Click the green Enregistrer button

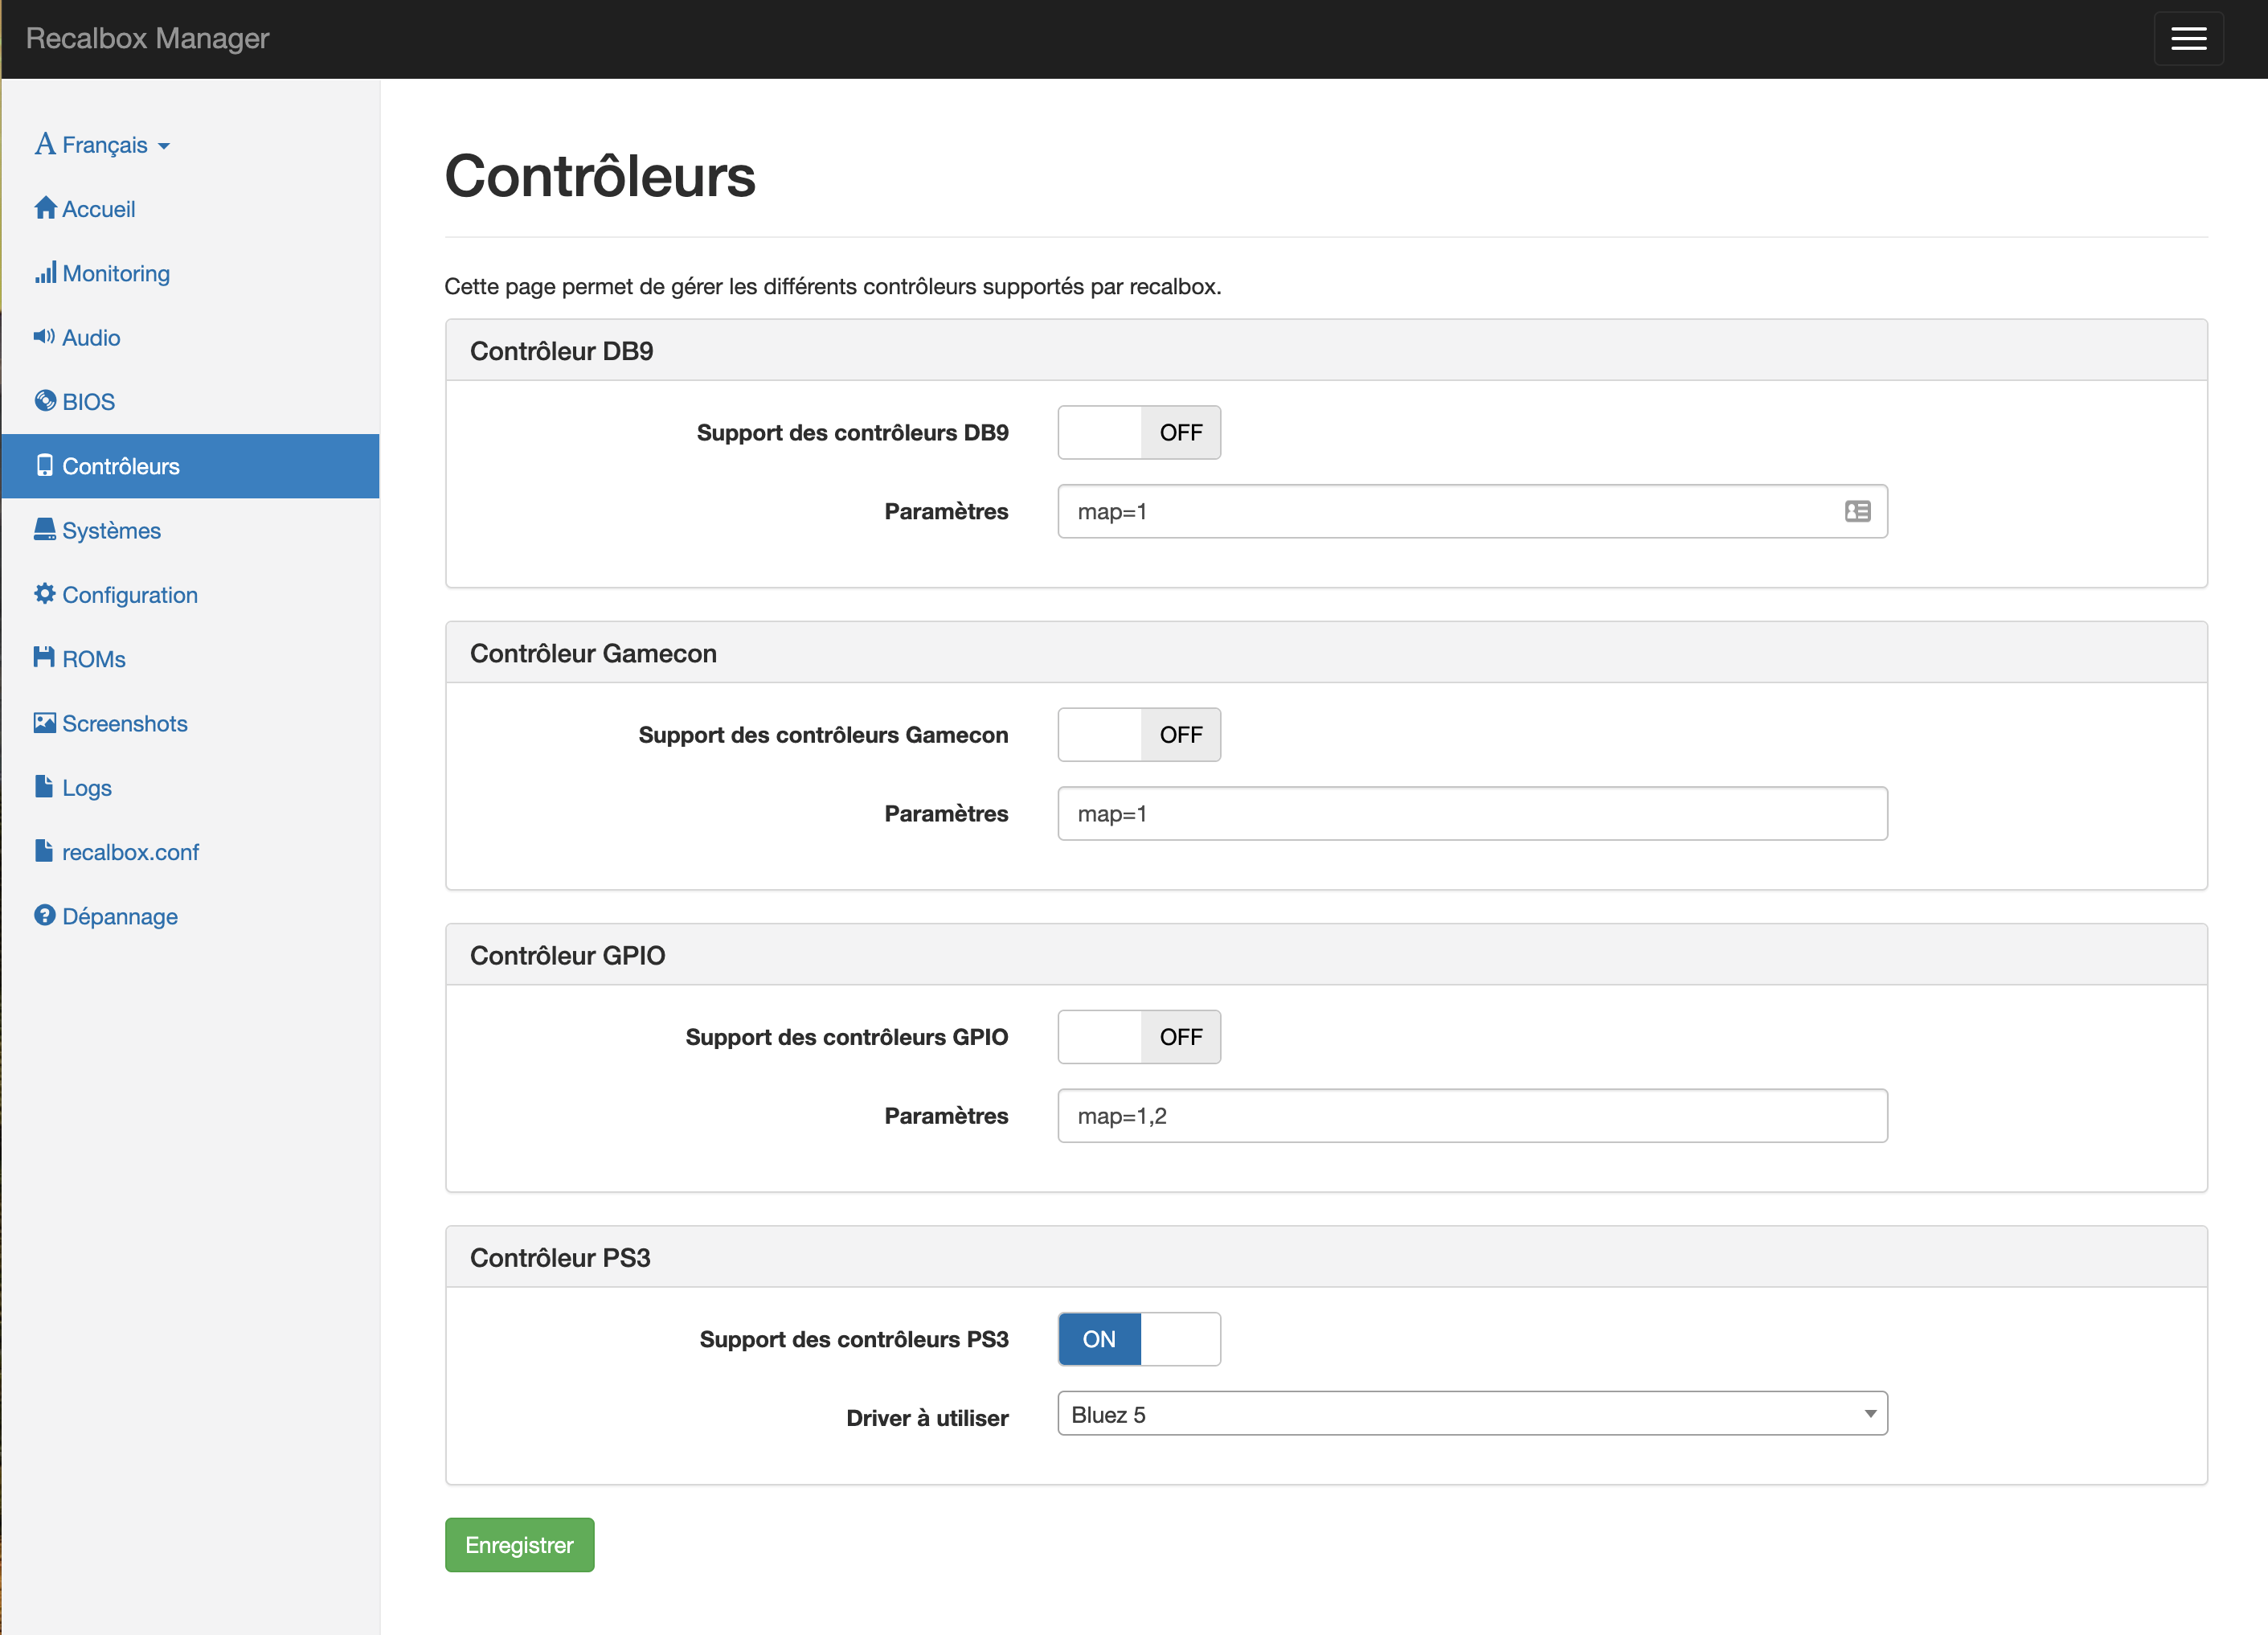(519, 1545)
